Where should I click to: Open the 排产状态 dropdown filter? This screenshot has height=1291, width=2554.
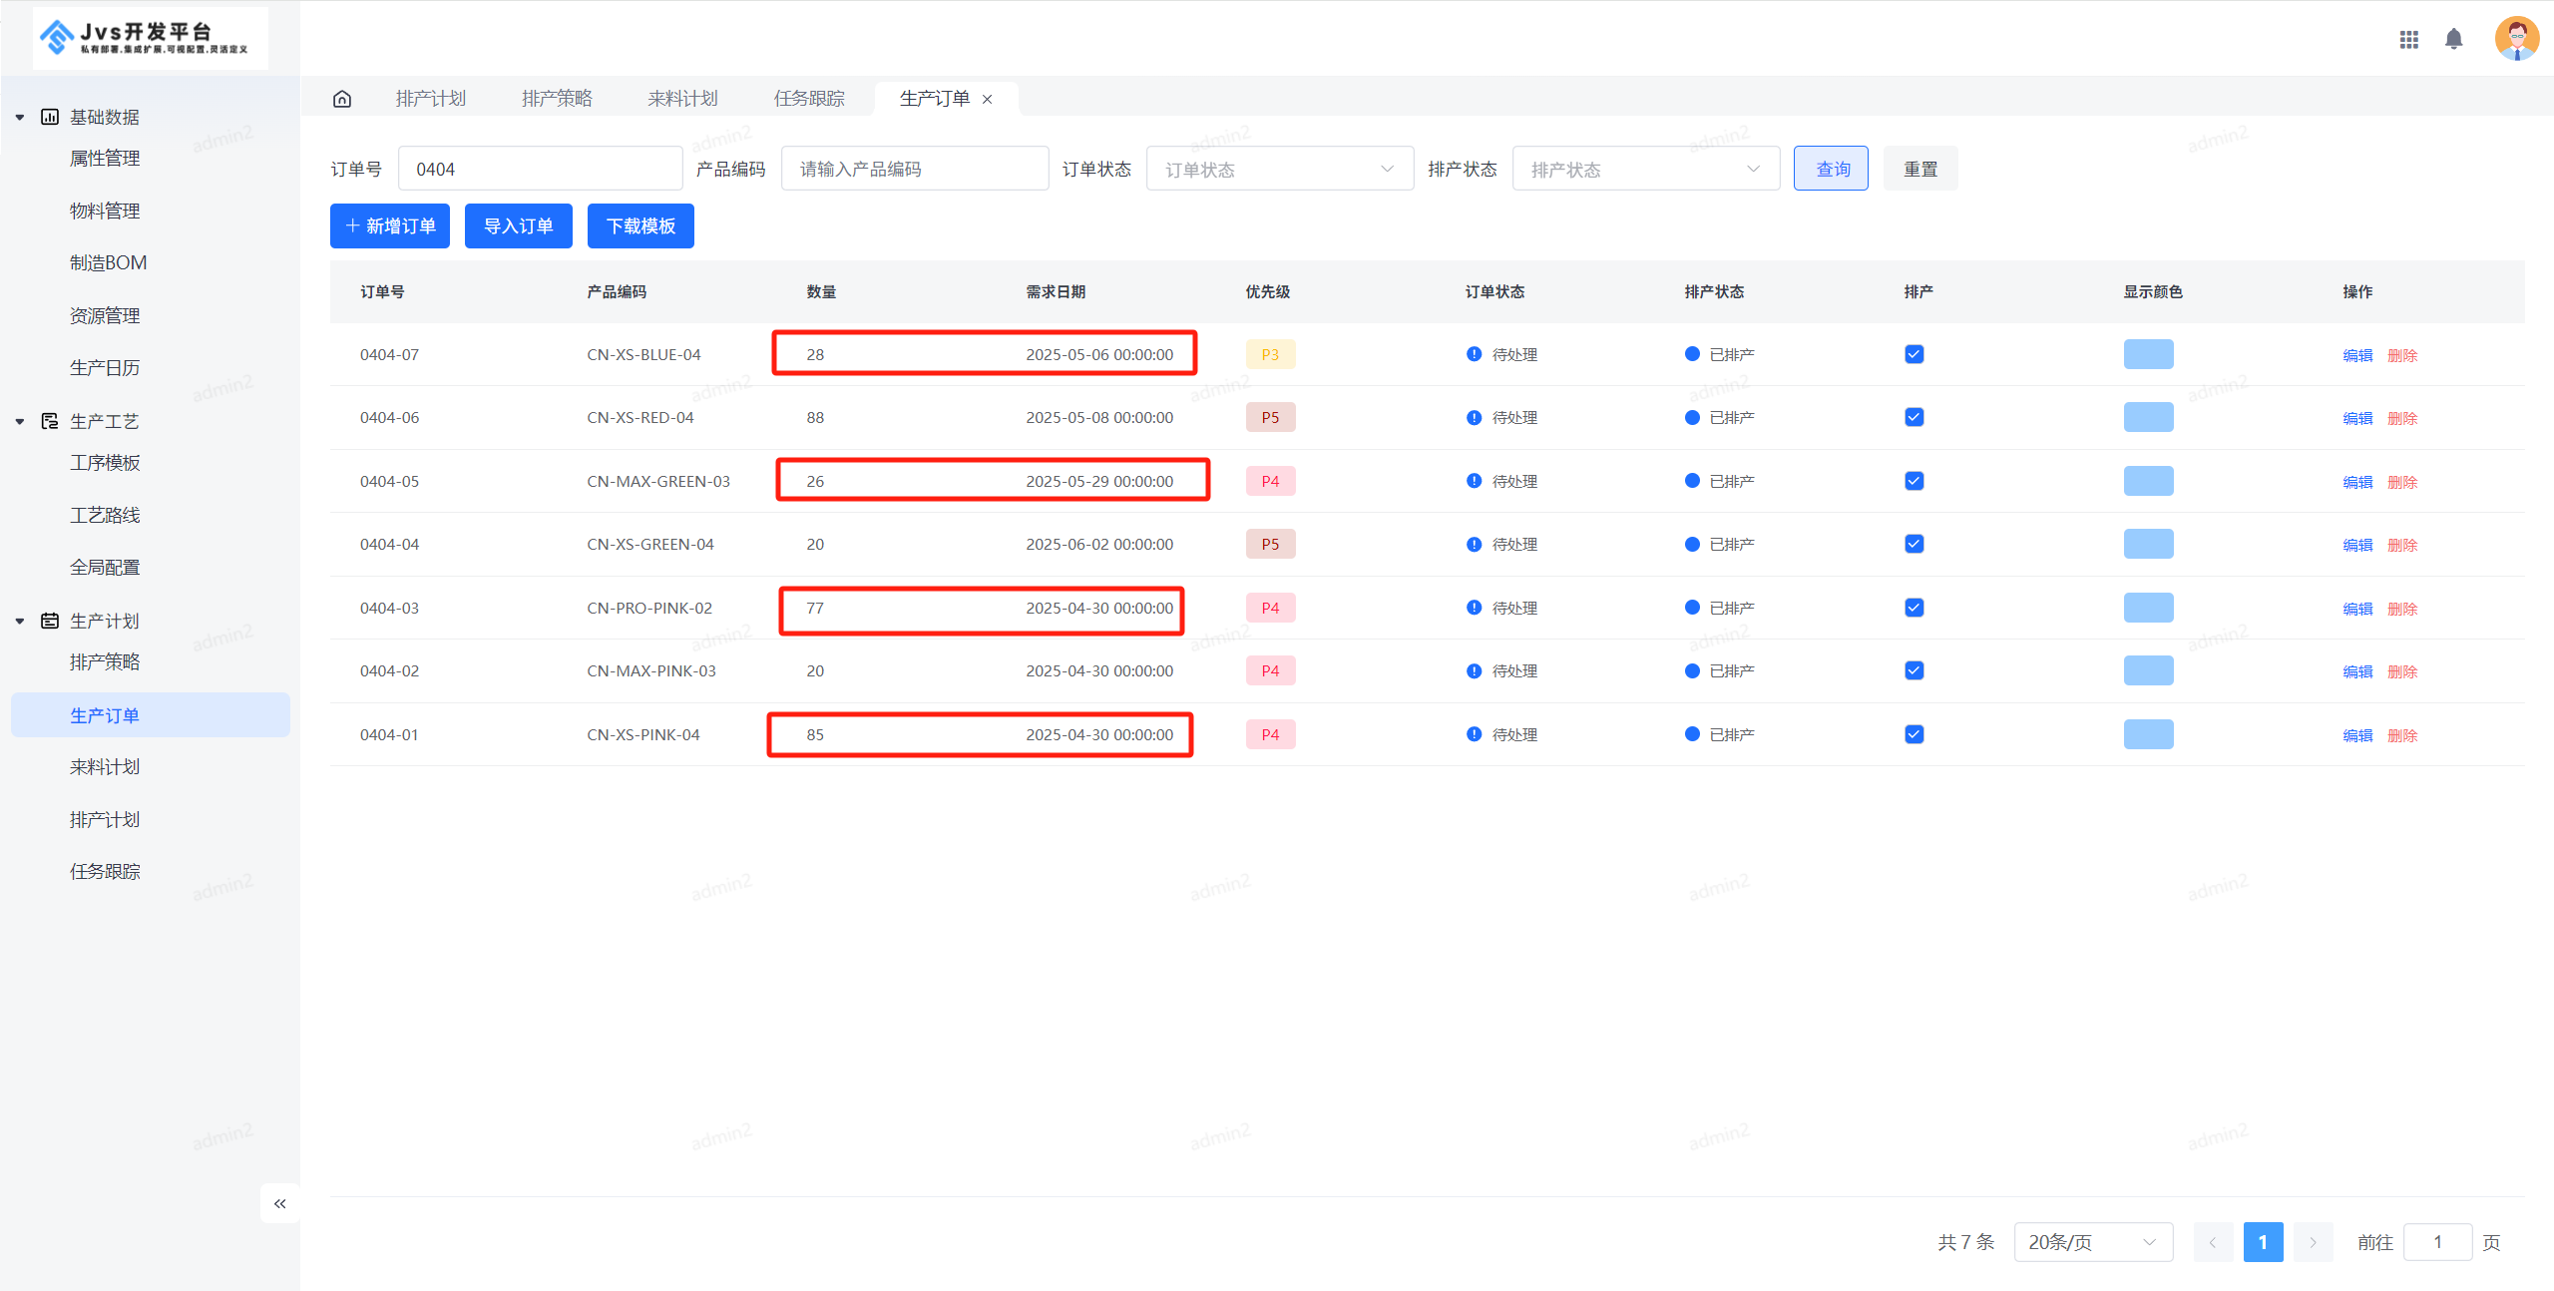[1645, 168]
